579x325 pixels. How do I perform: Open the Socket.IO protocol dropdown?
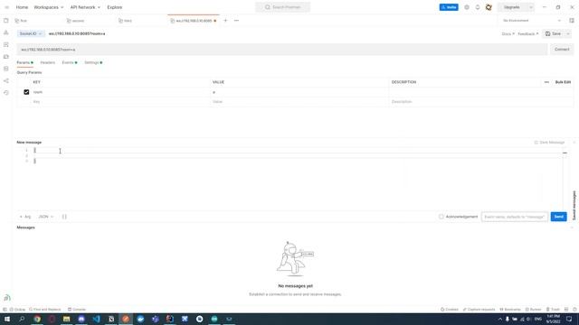(31, 33)
